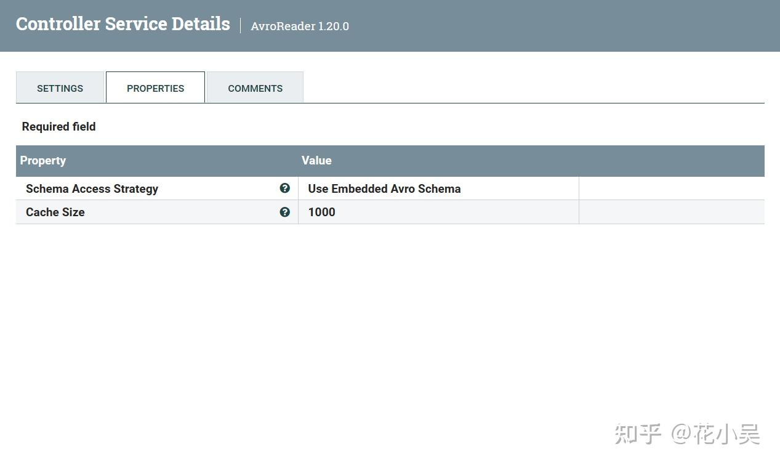Image resolution: width=780 pixels, height=465 pixels.
Task: Open the COMMENTS tab
Action: (255, 88)
